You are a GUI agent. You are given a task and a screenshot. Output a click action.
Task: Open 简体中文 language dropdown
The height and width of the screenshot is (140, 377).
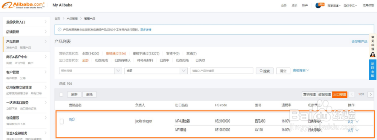coord(350,6)
